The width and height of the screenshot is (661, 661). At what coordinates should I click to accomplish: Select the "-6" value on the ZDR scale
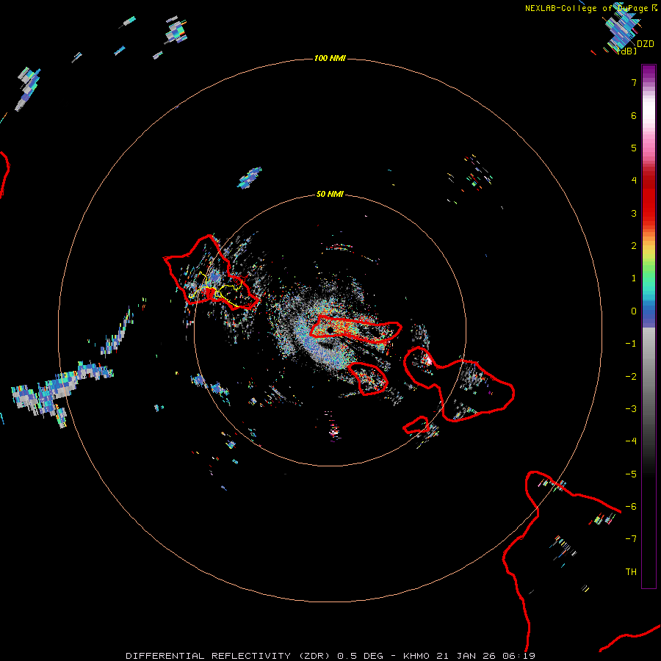coord(631,507)
